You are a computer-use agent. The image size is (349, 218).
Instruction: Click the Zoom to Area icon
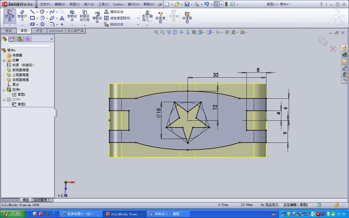[163, 32]
